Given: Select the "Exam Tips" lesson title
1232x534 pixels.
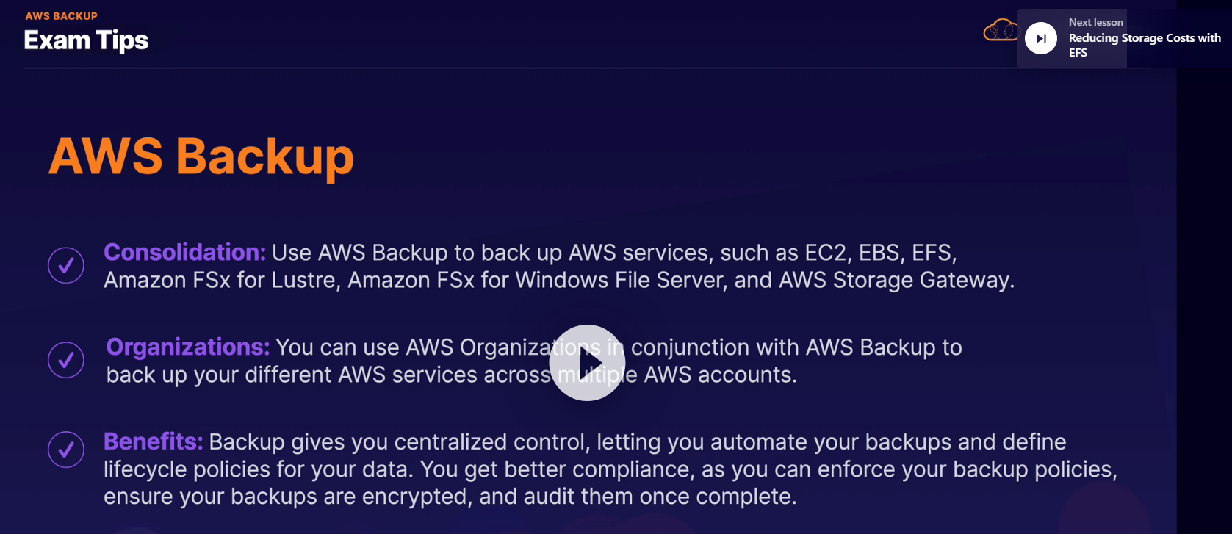Looking at the screenshot, I should pyautogui.click(x=86, y=40).
